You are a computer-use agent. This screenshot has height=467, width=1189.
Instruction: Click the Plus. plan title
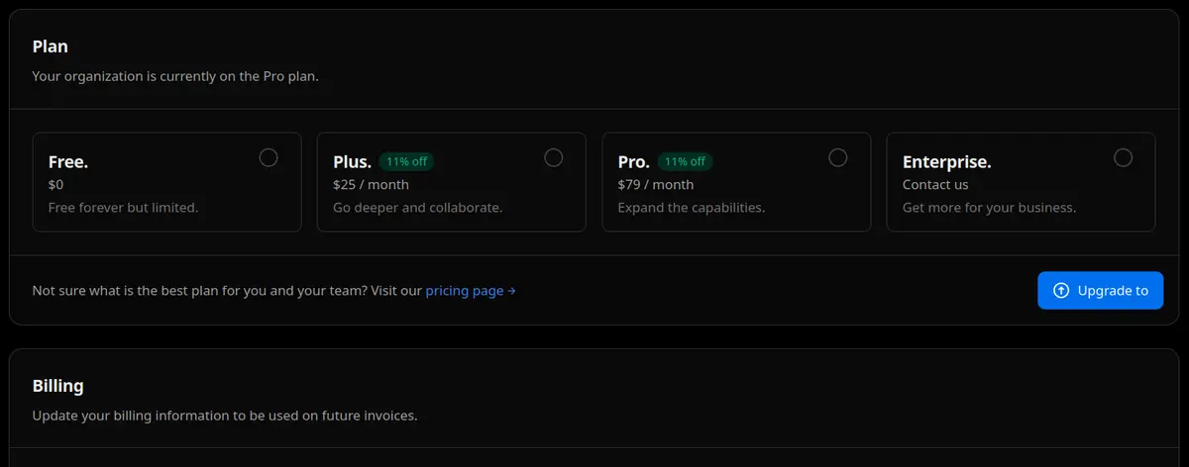tap(352, 161)
